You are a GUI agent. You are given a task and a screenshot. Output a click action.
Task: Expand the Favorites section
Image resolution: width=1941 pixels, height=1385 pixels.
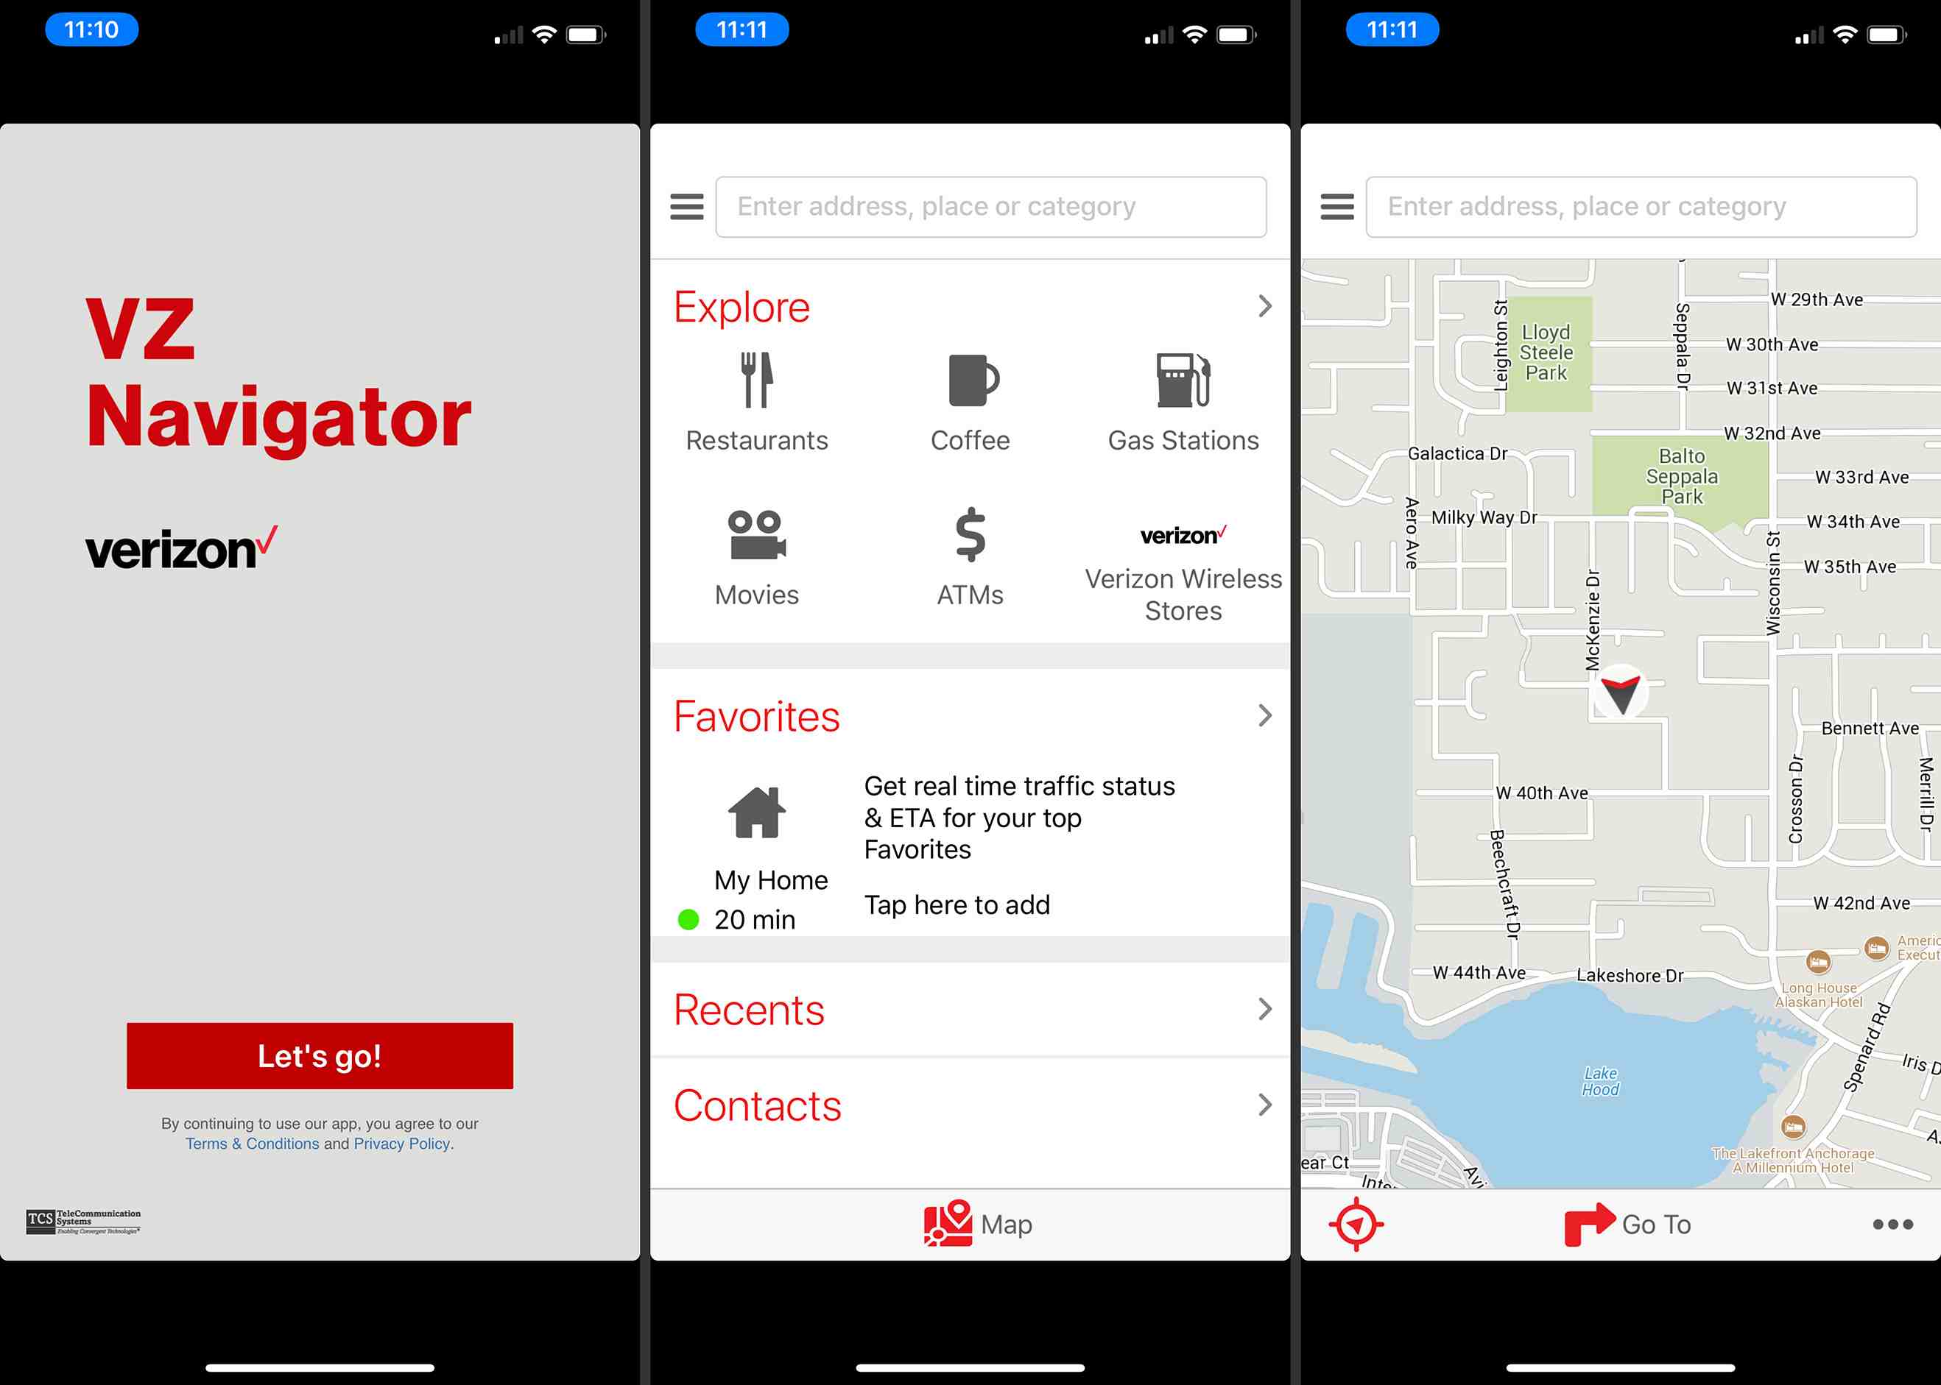click(1264, 717)
